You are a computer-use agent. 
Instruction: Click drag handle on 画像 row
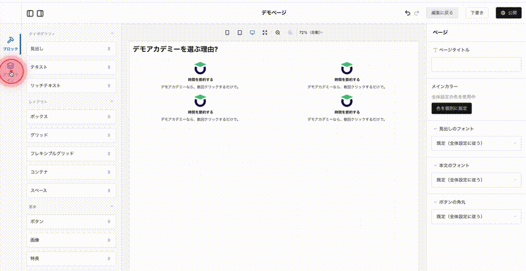108,240
